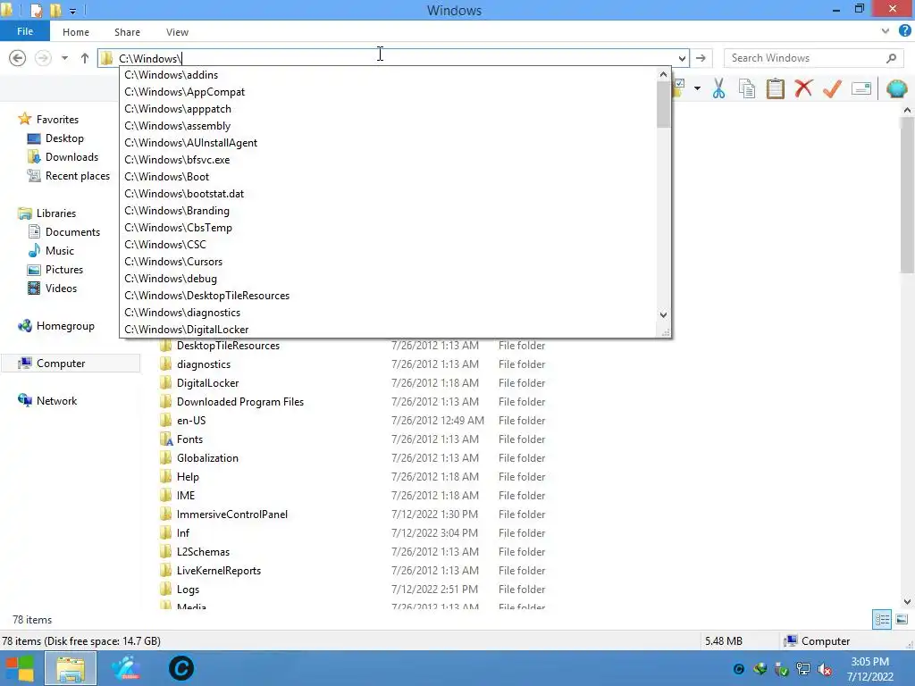
Task: Click autocomplete list scroll down arrow
Action: 663,314
